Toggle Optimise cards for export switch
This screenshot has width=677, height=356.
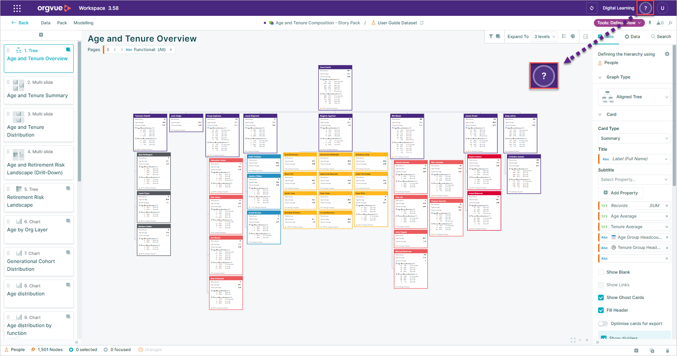[x=603, y=324]
